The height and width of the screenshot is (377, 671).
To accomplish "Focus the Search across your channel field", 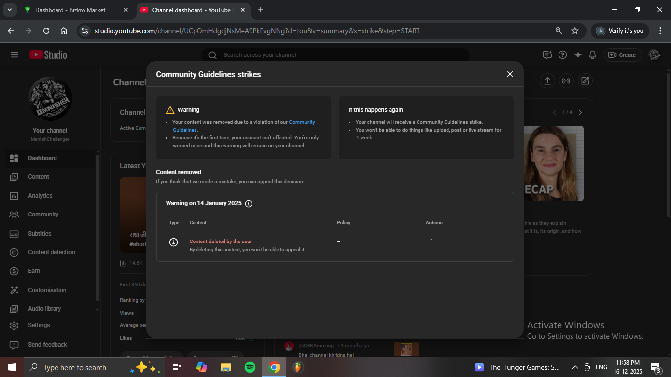I will coord(339,55).
